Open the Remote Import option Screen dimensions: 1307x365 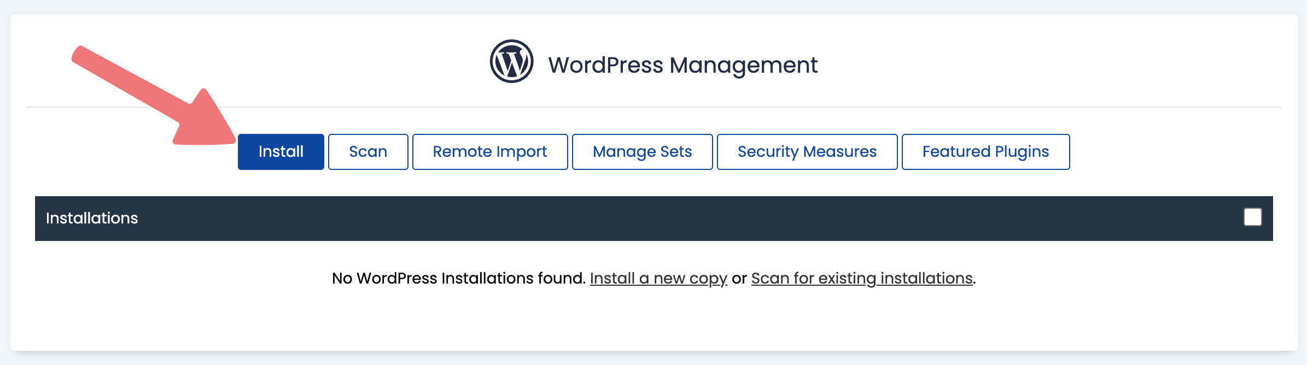pyautogui.click(x=490, y=152)
